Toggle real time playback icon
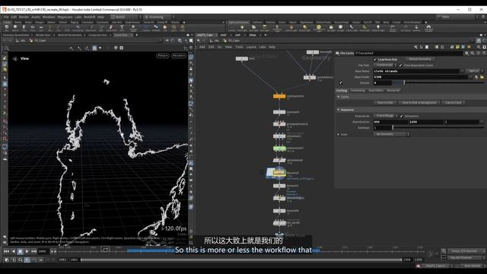Screen dimensions: 487x274 [27, 260]
